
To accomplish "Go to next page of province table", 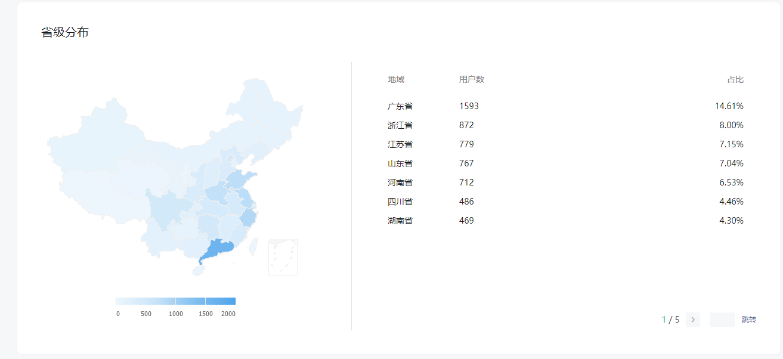I will pos(693,320).
